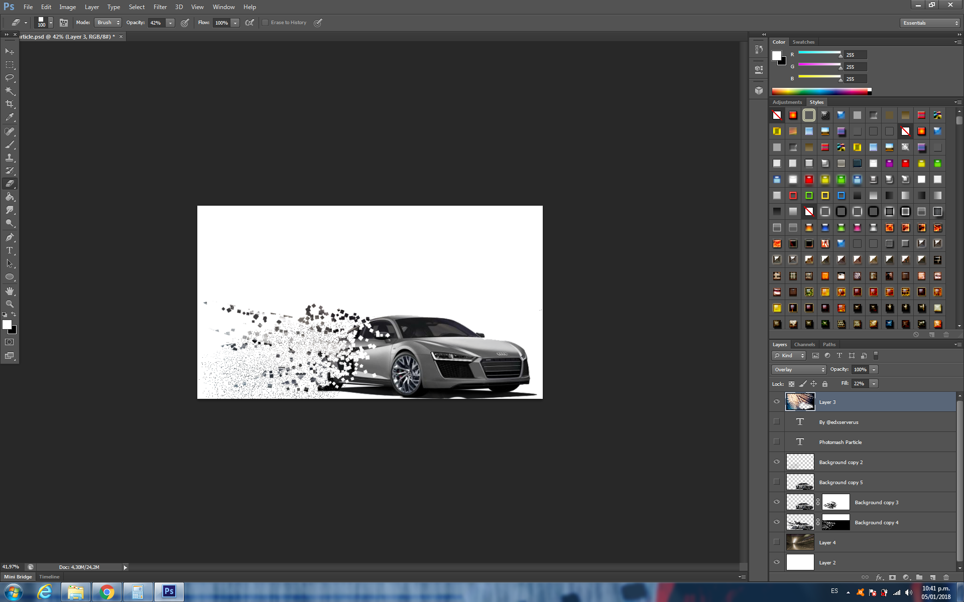Screen dimensions: 964x602
Task: Select the Horizontal Type tool
Action: [x=10, y=250]
